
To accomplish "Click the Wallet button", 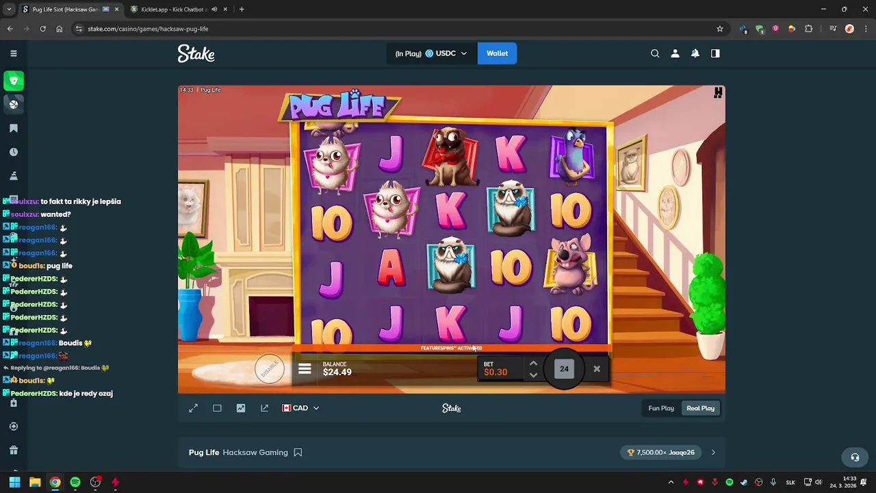I will click(x=497, y=53).
